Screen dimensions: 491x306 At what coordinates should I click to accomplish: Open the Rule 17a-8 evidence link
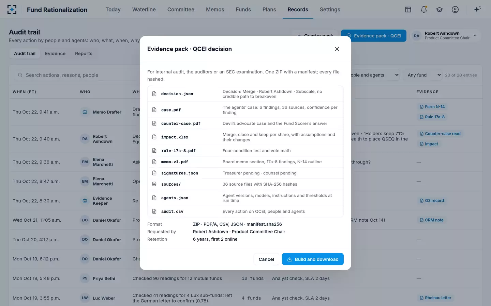click(432, 117)
